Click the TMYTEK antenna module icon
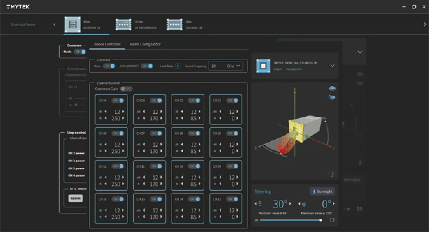This screenshot has height=232, width=429. (262, 66)
